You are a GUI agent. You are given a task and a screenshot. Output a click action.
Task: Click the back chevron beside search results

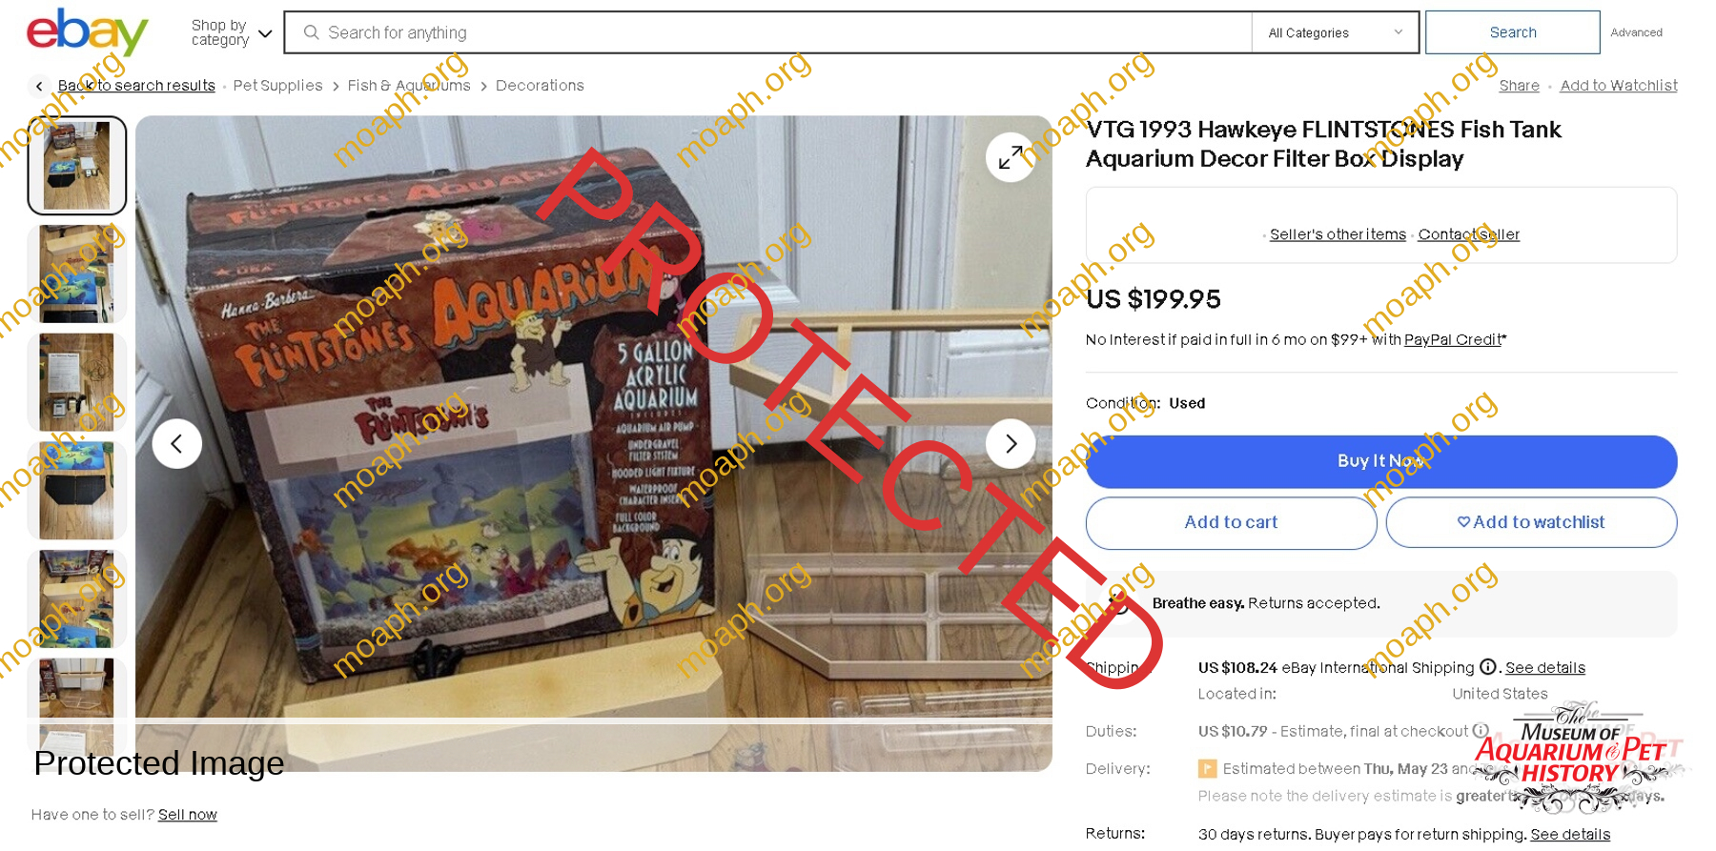pos(39,87)
